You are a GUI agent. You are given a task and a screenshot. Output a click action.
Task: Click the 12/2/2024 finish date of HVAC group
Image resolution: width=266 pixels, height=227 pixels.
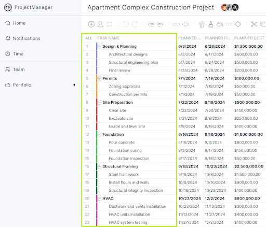pyautogui.click(x=215, y=198)
